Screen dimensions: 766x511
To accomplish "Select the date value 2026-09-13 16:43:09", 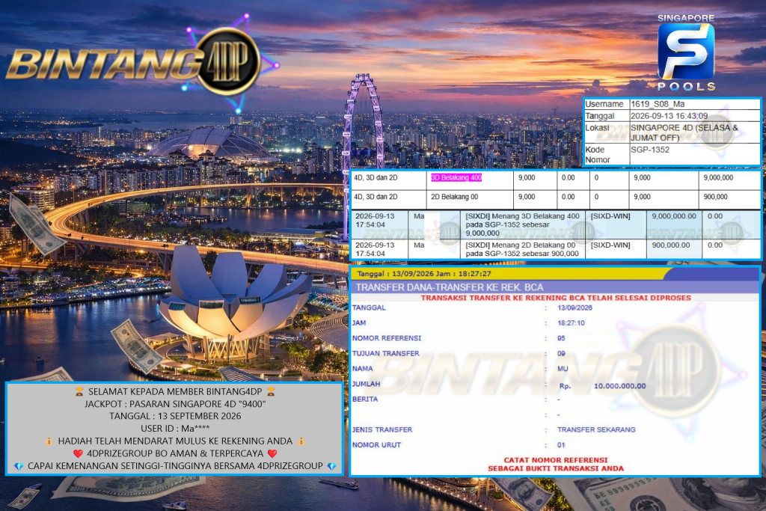I will point(669,116).
